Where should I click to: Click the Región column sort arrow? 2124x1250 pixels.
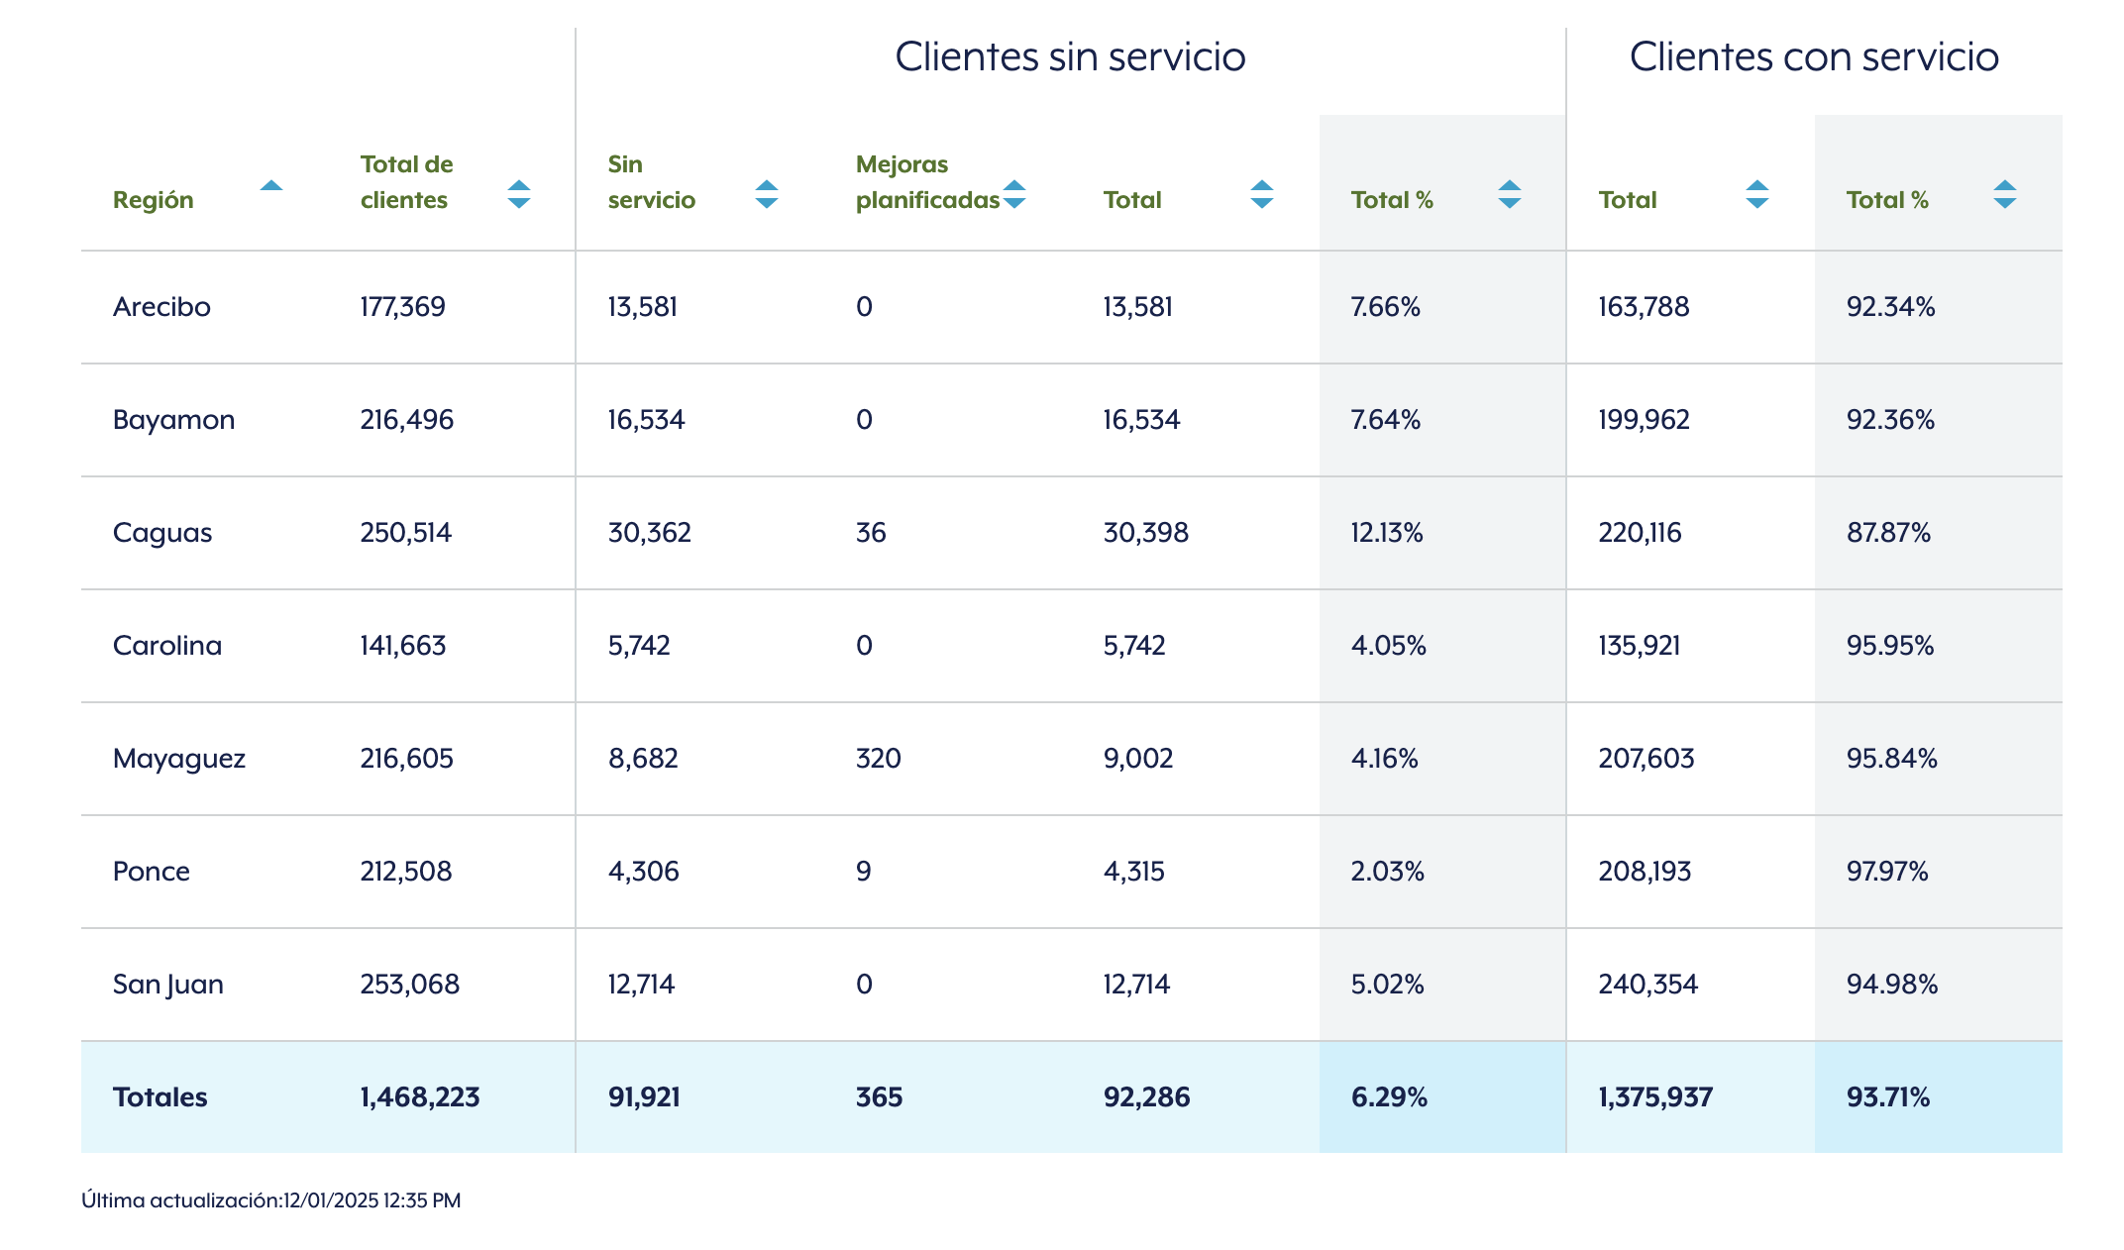point(270,186)
